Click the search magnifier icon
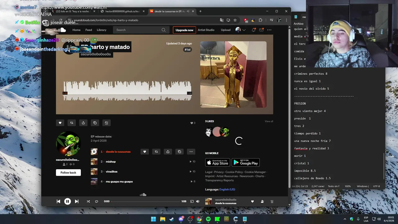This screenshot has width=398, height=224. [164, 30]
